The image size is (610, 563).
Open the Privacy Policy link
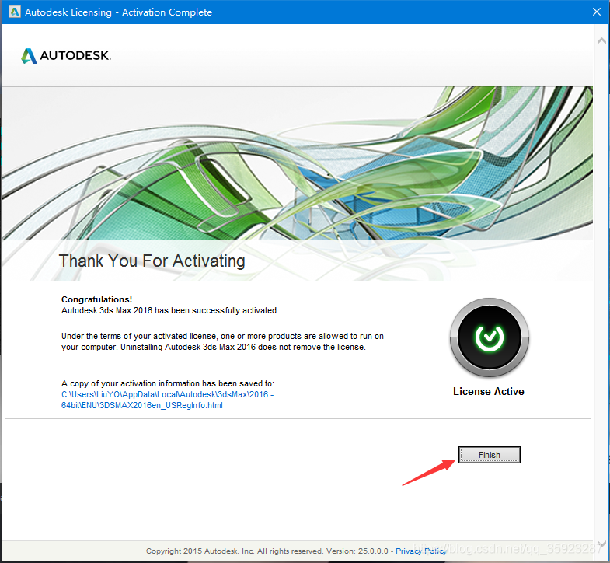(420, 551)
